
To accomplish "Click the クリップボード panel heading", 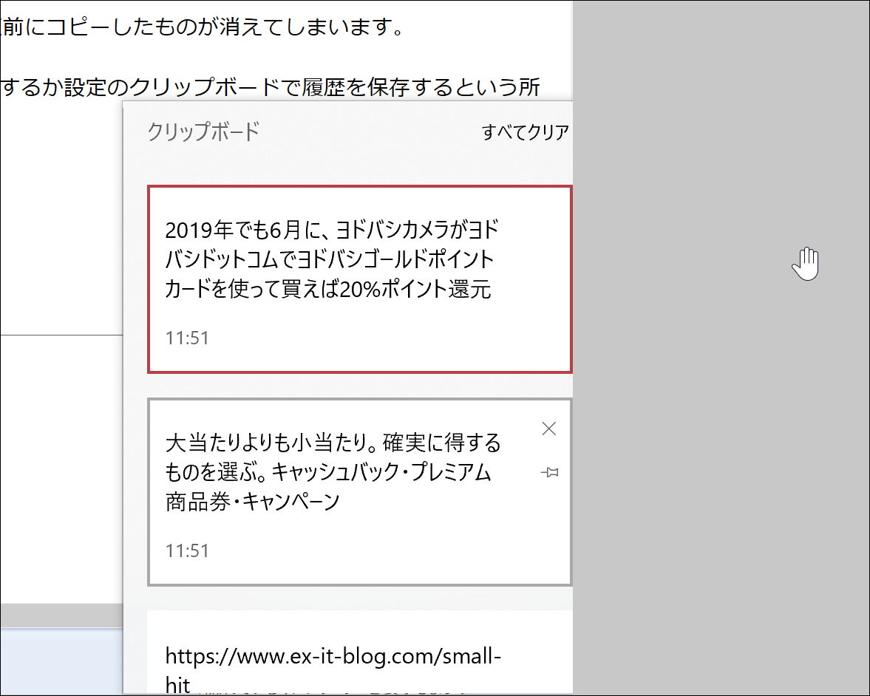I will [x=203, y=132].
